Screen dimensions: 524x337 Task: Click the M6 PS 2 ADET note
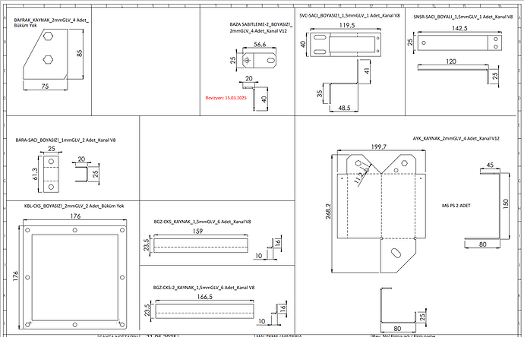coord(457,206)
